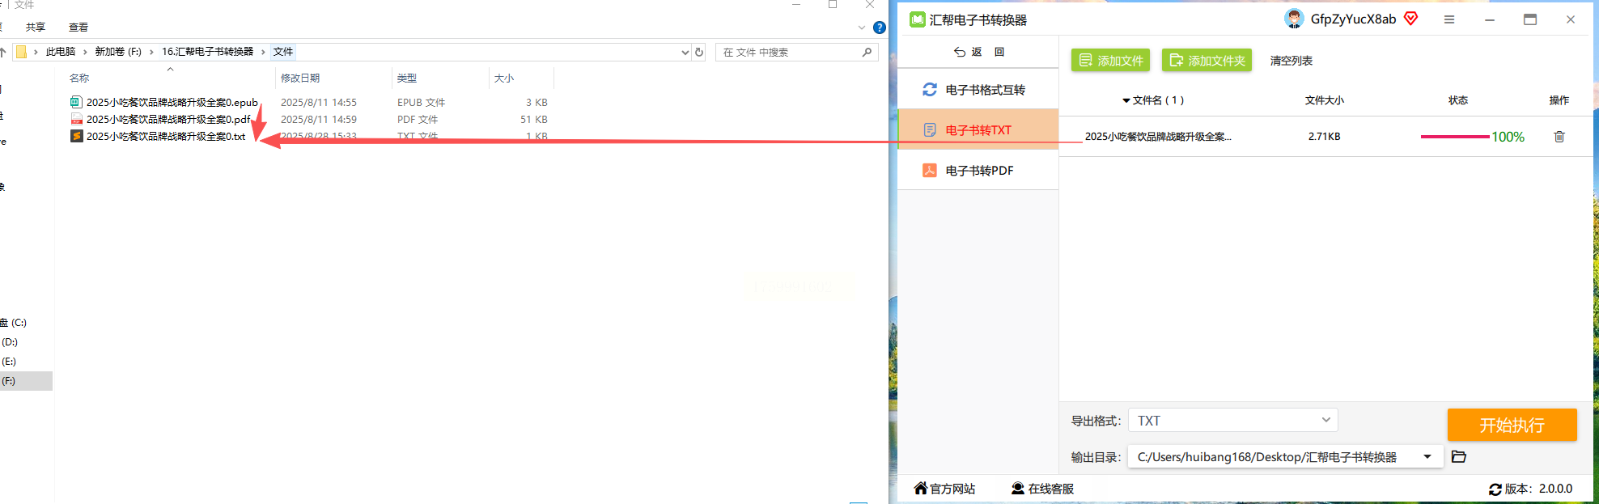Click the user avatar icon
1599x504 pixels.
[x=1294, y=19]
